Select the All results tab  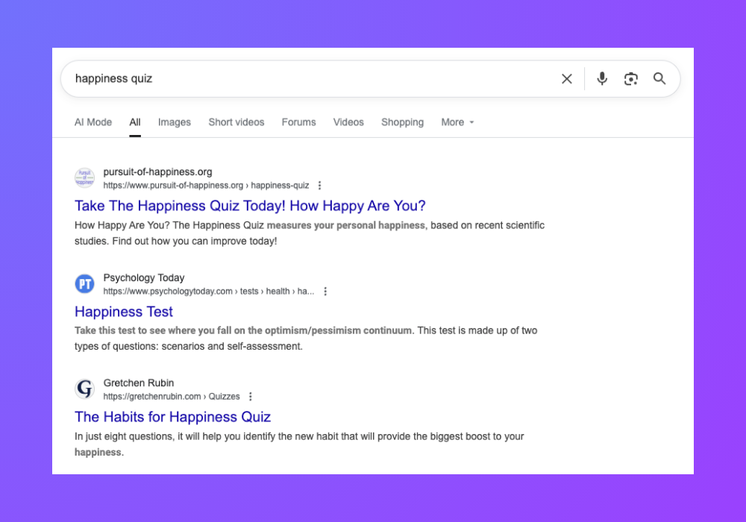tap(135, 122)
